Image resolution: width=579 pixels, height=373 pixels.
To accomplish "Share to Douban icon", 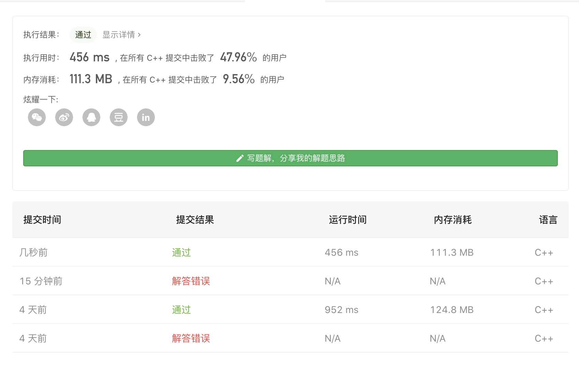I will coord(119,118).
